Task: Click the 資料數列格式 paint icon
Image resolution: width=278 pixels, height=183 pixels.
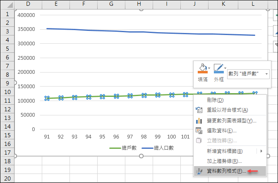Action: pos(199,171)
